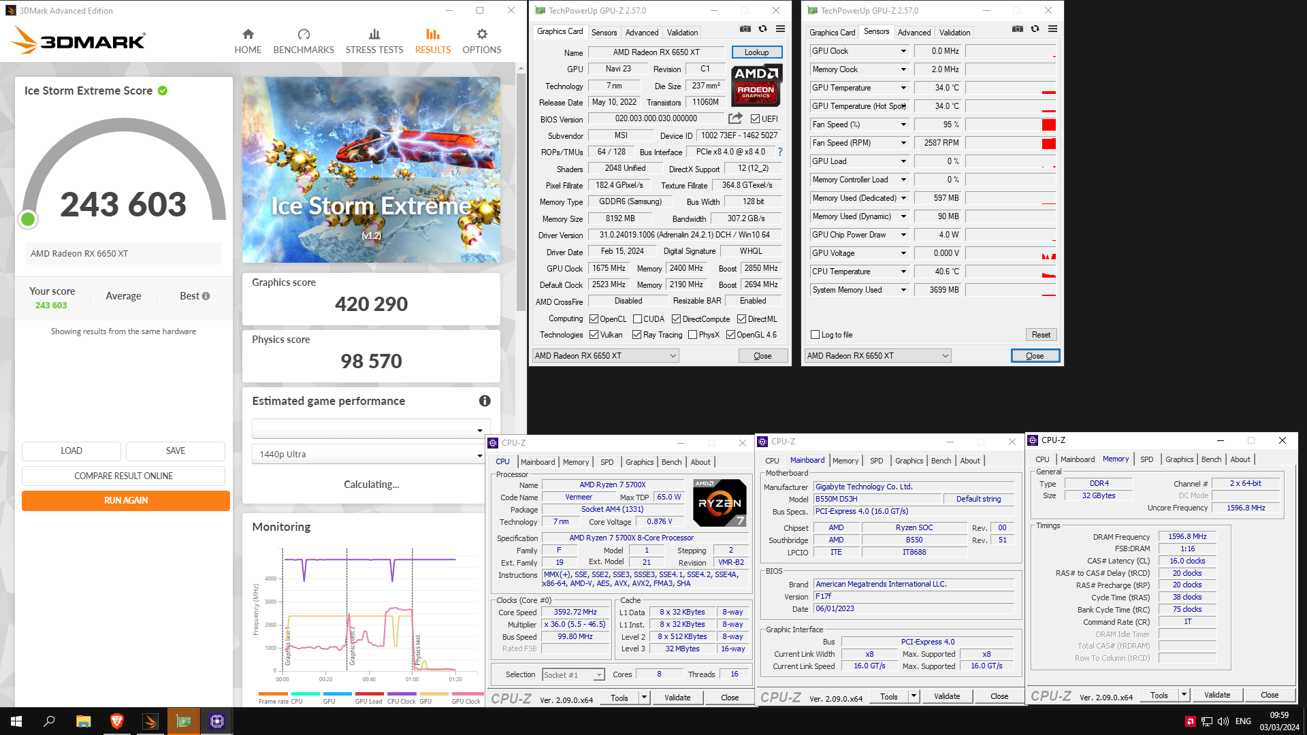The height and width of the screenshot is (735, 1307).
Task: Click Validate in the CPU-Z Memory window
Action: [1217, 695]
